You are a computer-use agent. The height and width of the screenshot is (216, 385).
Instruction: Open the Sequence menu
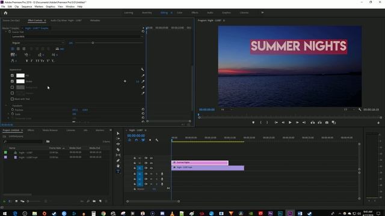26,7
